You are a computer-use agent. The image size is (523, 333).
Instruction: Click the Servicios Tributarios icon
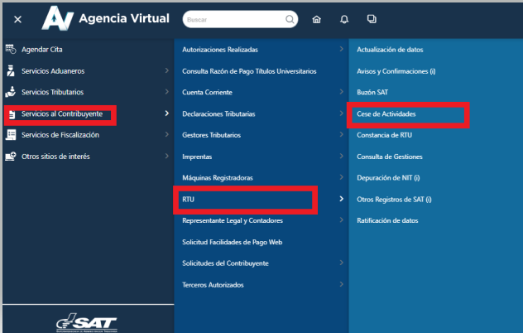point(11,92)
